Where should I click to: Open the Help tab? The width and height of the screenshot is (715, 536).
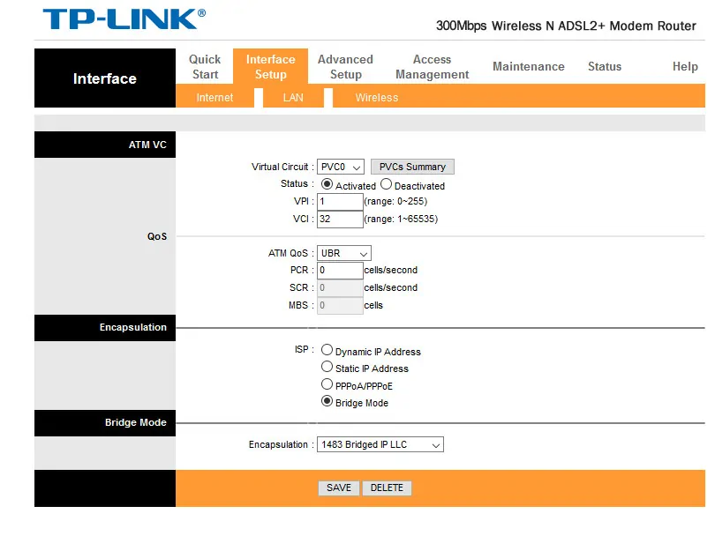(685, 66)
